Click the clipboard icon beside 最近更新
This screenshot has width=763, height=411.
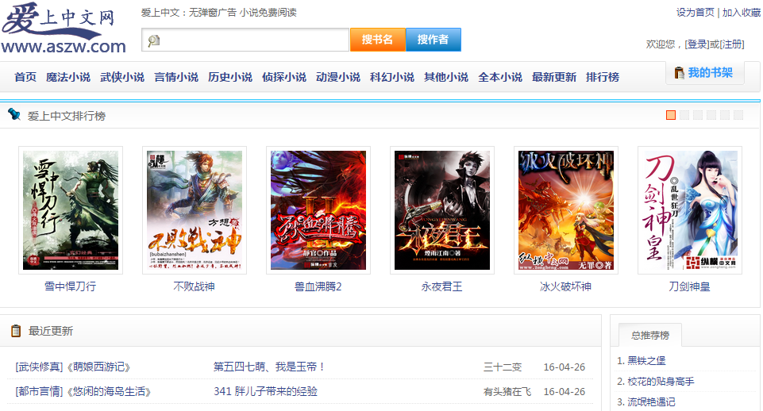(x=16, y=331)
